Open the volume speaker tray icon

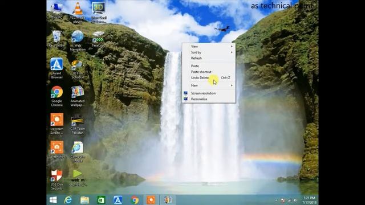click(x=295, y=200)
